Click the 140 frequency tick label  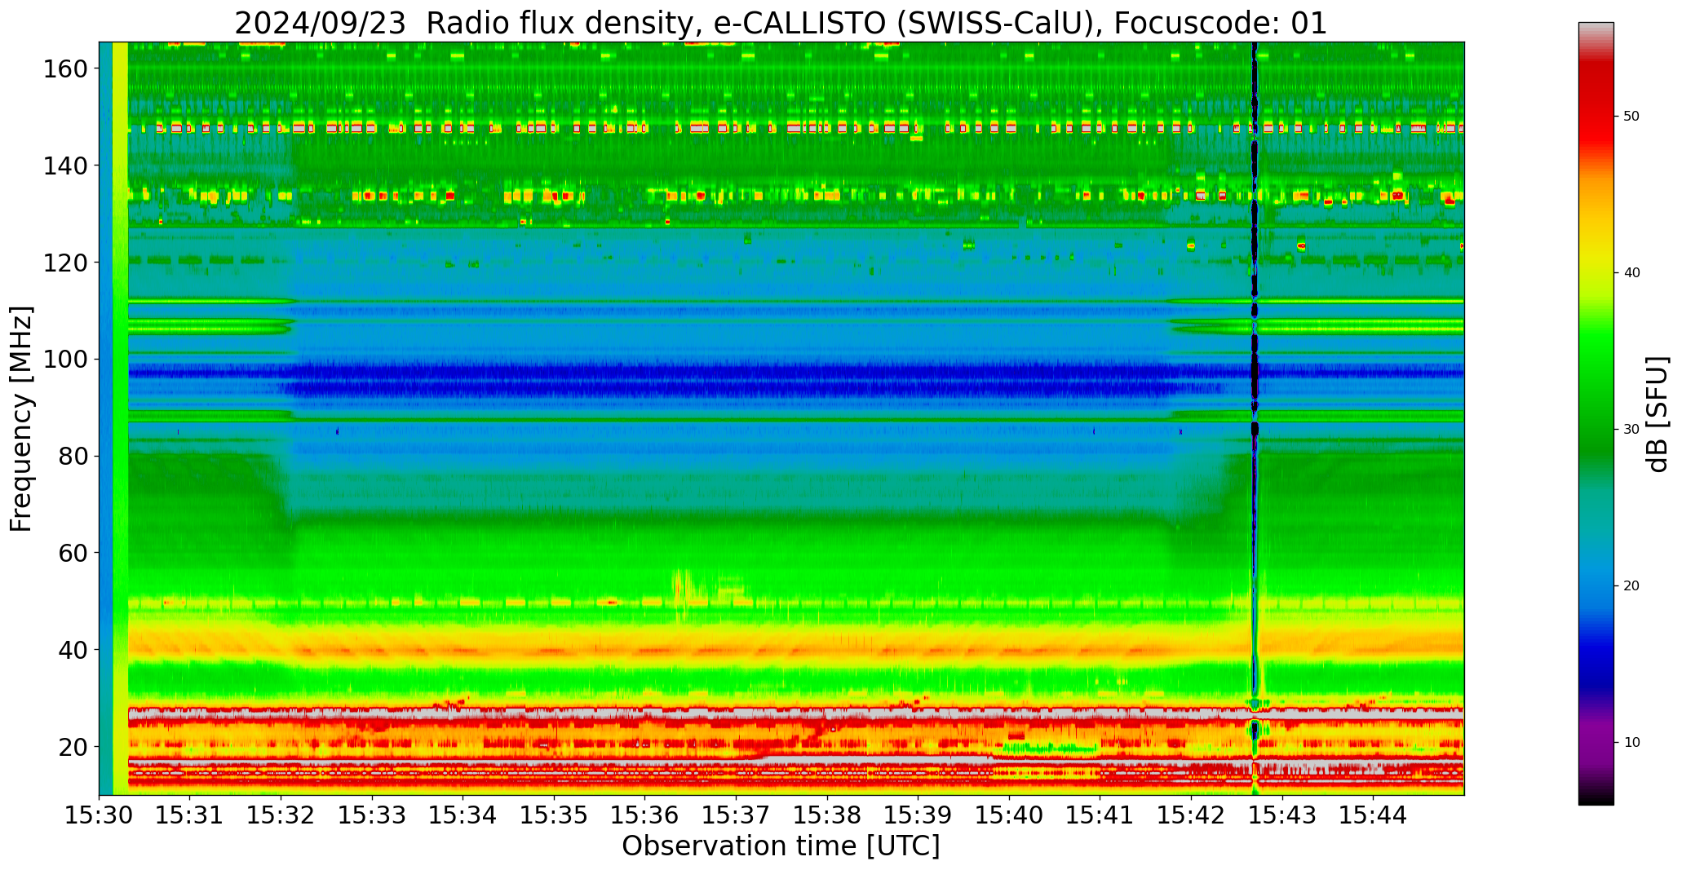pyautogui.click(x=64, y=166)
